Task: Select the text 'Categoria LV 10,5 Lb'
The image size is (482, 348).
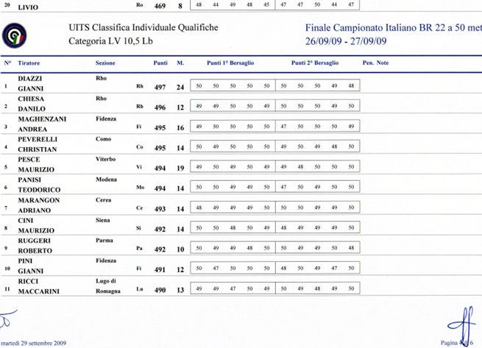Action: point(110,41)
